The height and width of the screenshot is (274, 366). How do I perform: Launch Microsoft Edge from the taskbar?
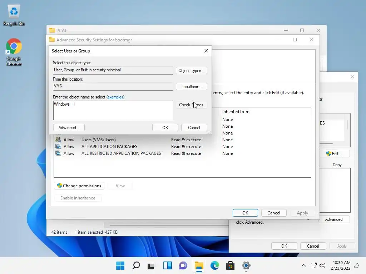click(215, 265)
